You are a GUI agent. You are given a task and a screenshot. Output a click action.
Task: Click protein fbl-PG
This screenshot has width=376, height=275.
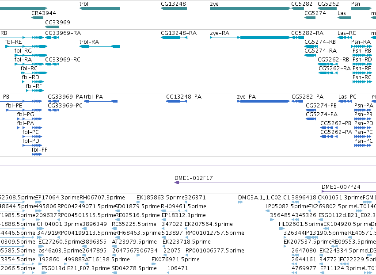click(x=30, y=119)
